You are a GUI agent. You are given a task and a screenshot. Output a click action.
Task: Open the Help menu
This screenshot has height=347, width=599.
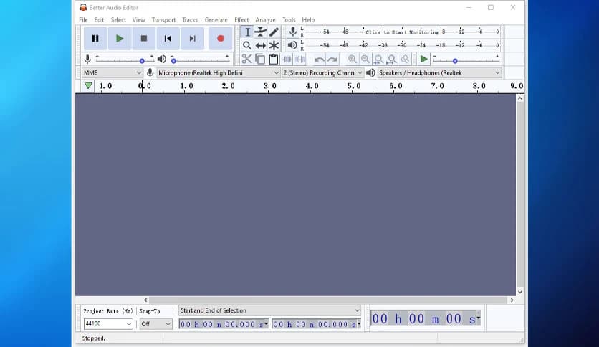tap(308, 19)
